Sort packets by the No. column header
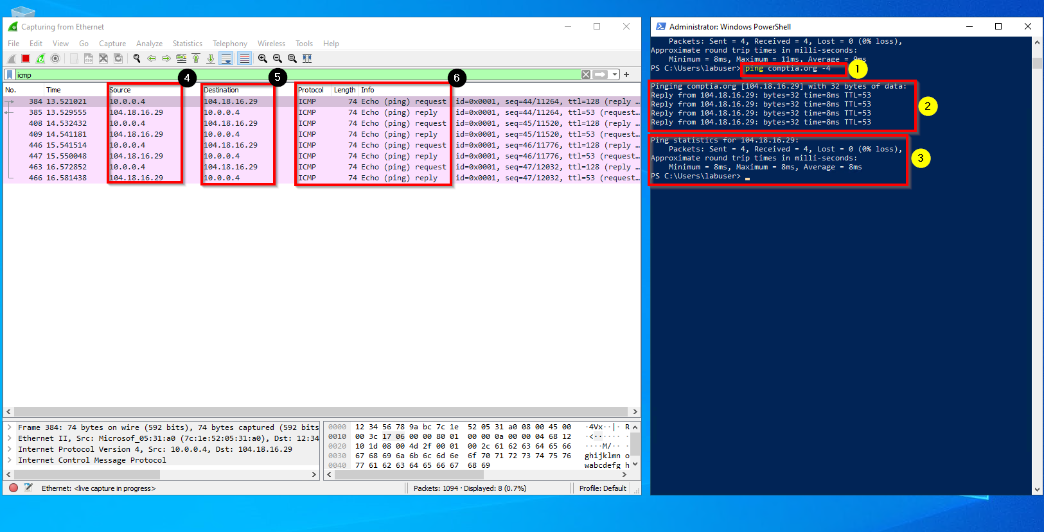Screen dimensions: 1044x532 click(24, 90)
